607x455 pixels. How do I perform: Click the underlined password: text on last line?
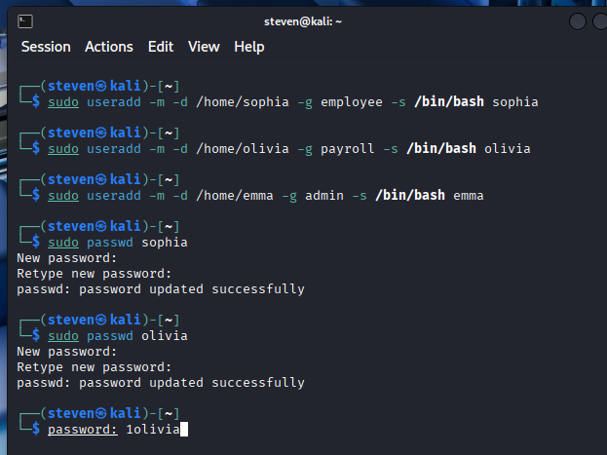(x=83, y=430)
